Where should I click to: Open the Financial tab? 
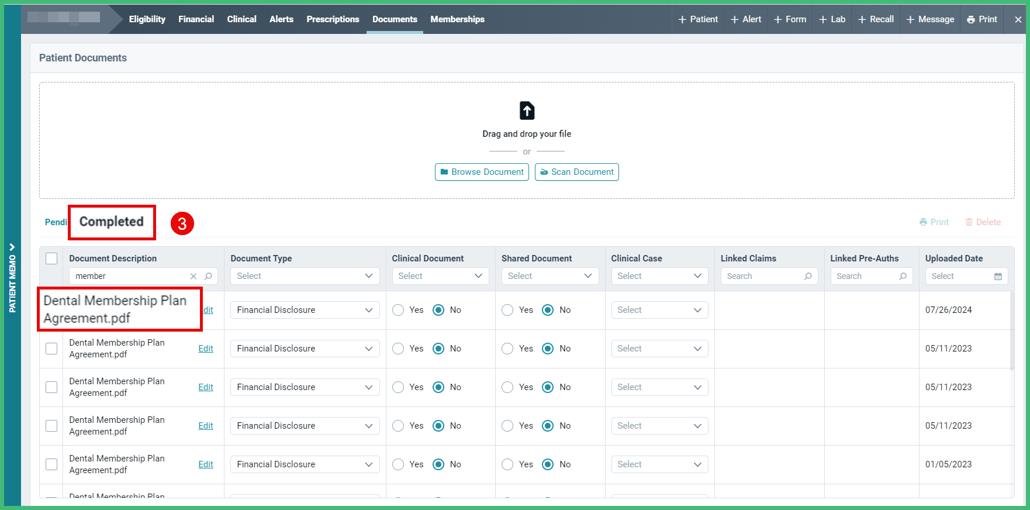196,19
